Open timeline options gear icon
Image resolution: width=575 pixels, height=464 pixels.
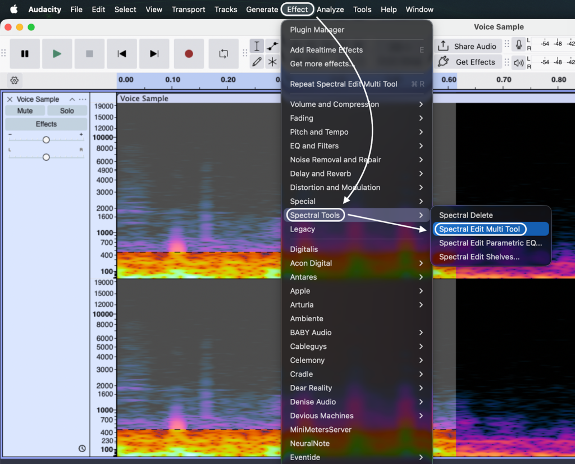15,80
